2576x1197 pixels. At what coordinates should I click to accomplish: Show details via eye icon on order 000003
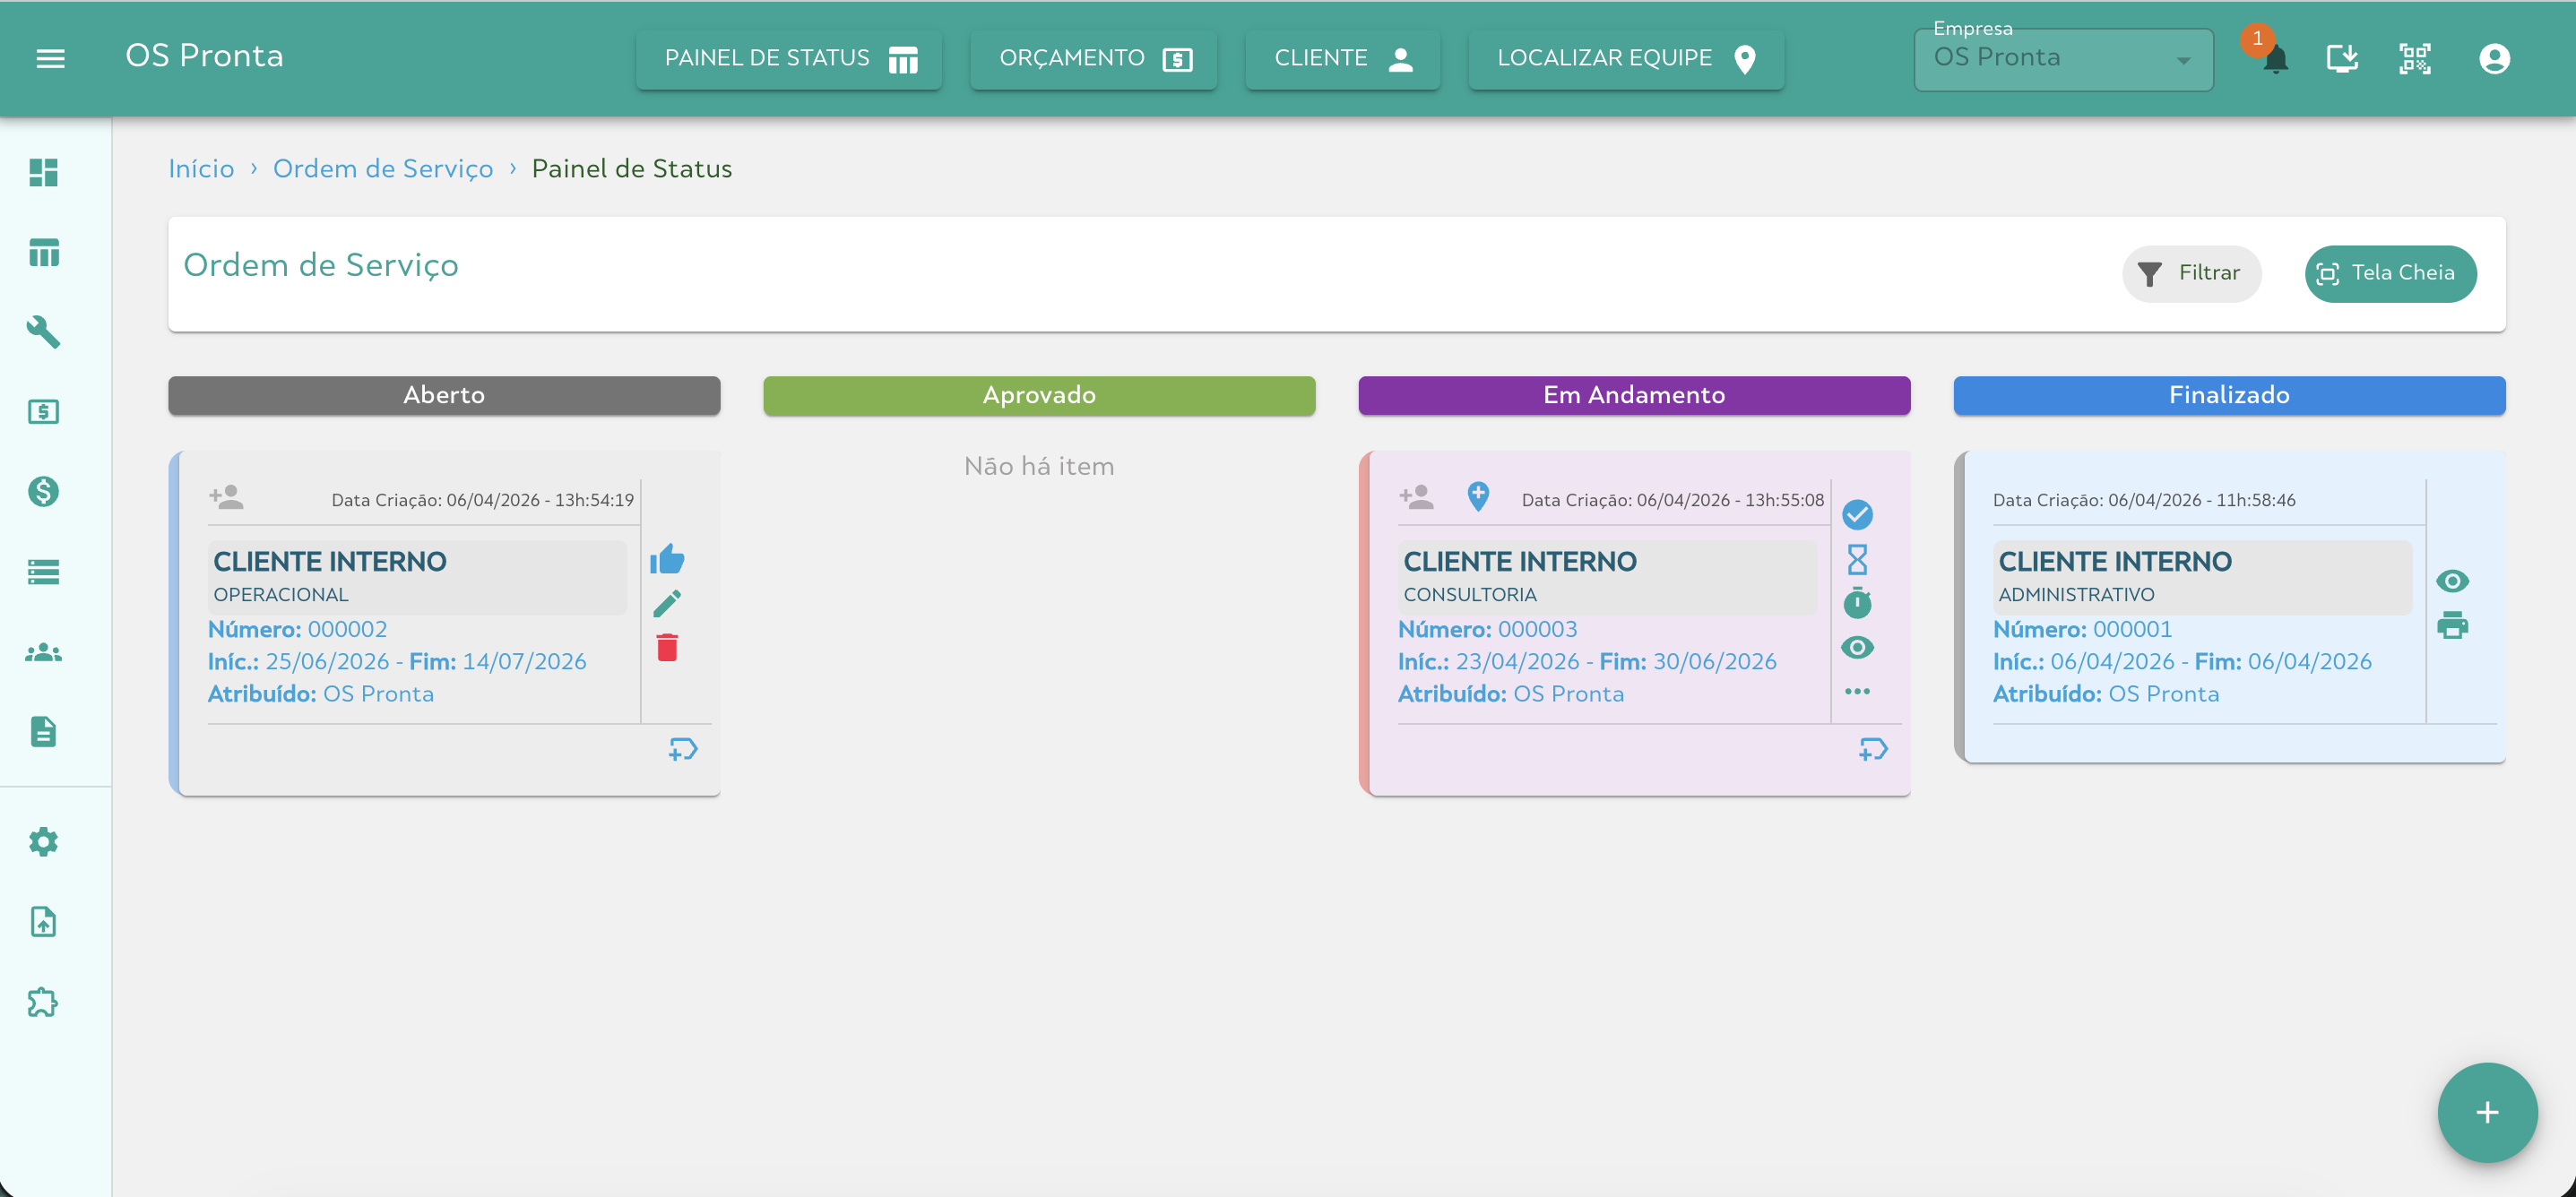pyautogui.click(x=1859, y=646)
